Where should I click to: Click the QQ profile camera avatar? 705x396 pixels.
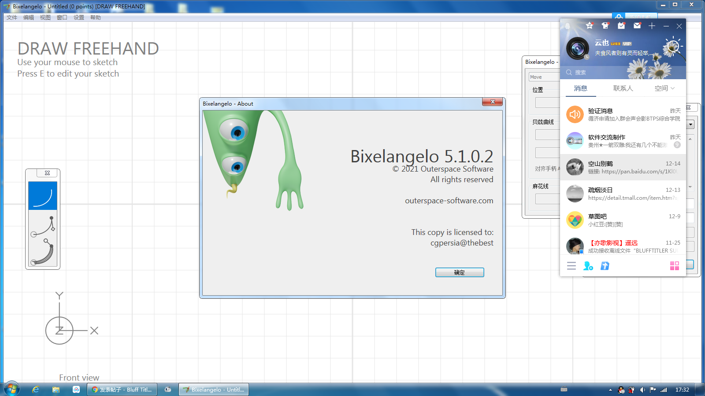578,48
